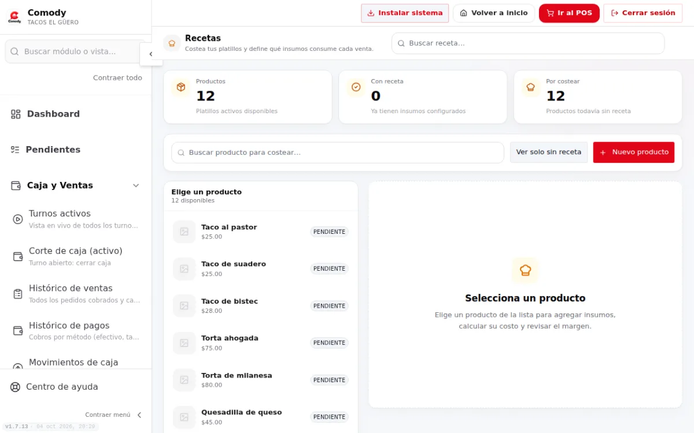This screenshot has width=694, height=433.
Task: Click the Comody logo icon
Action: pos(14,17)
